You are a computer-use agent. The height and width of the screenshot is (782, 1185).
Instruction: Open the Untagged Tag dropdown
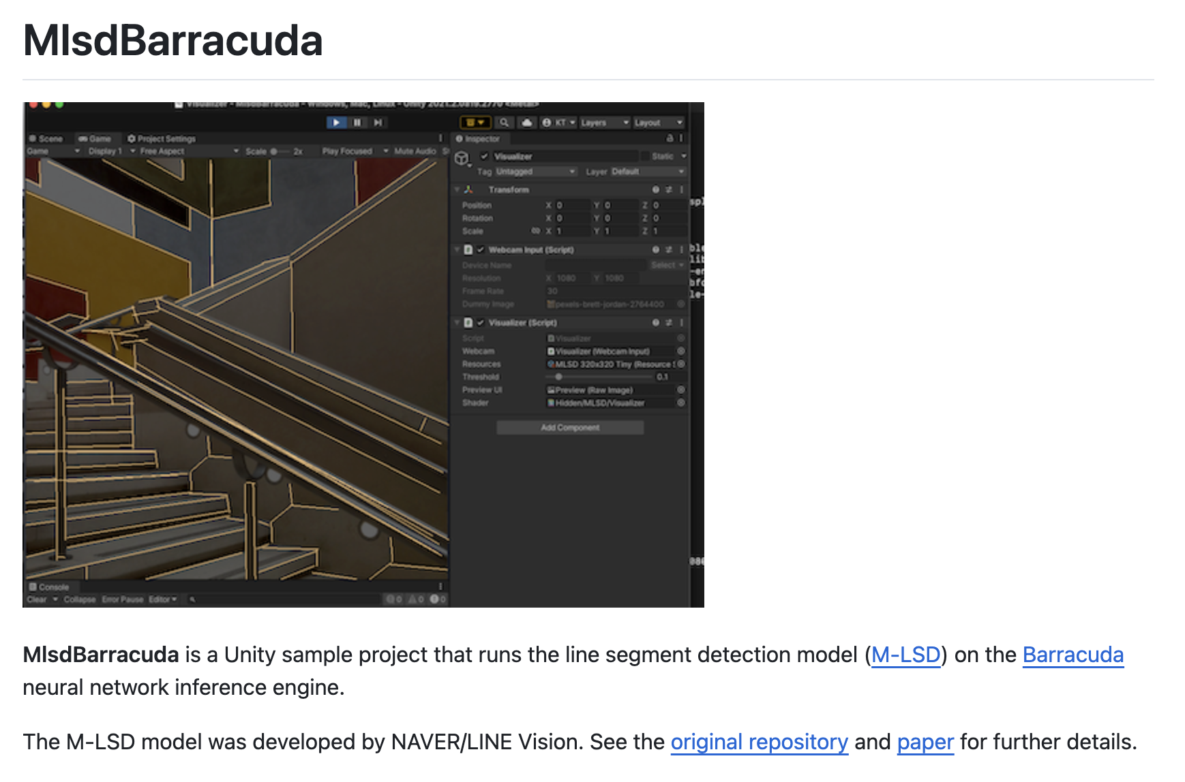click(x=535, y=172)
